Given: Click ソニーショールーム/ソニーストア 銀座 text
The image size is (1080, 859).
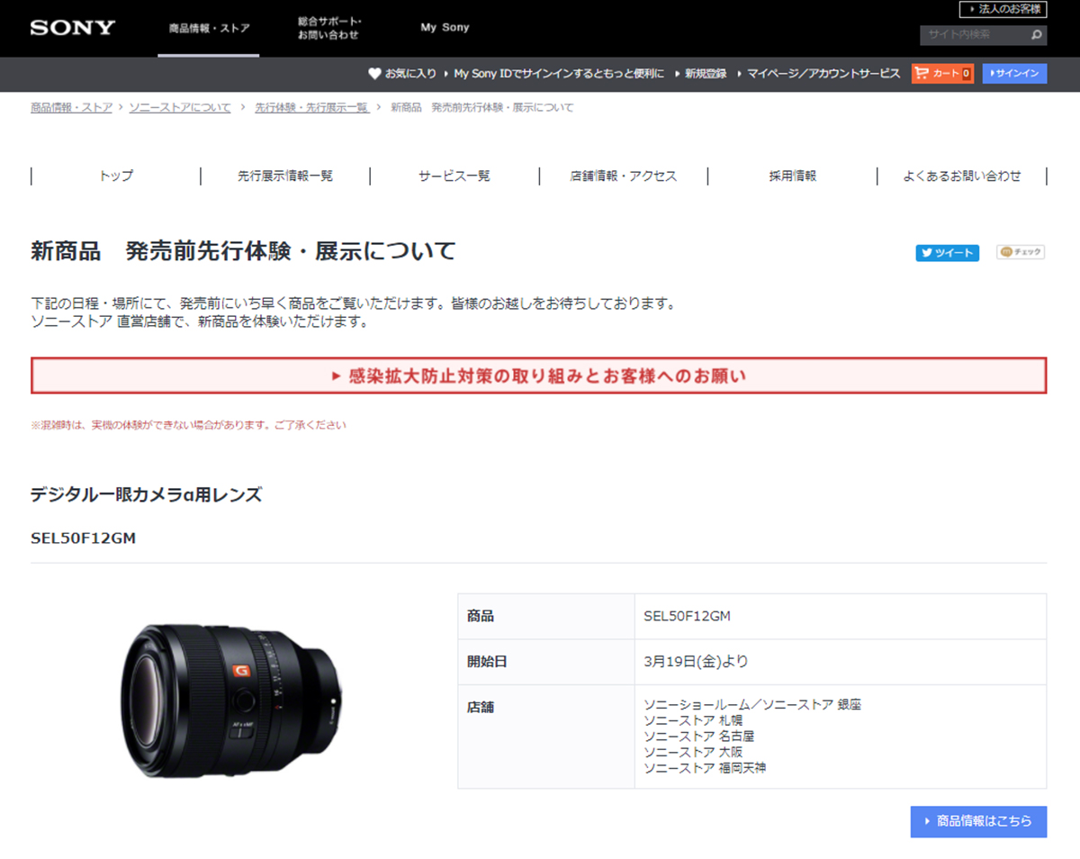Looking at the screenshot, I should coord(752,704).
